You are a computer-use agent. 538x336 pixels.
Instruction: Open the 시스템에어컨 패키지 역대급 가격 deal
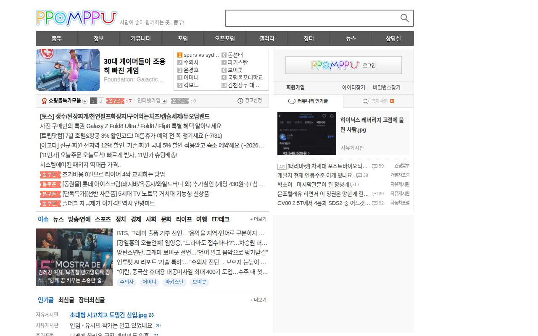pos(80,165)
